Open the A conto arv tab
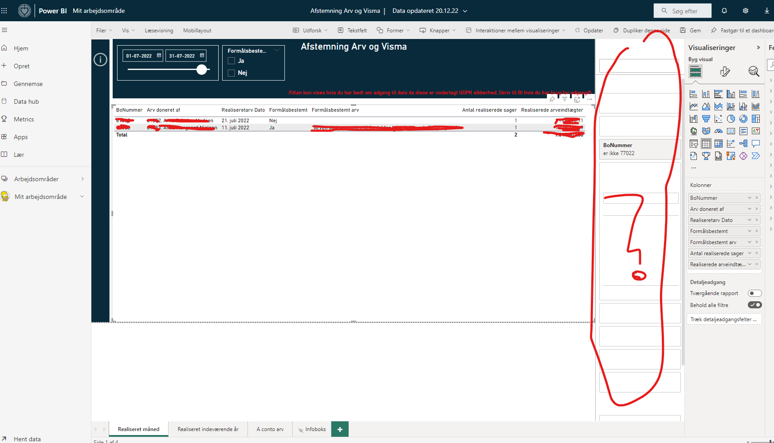 [270, 429]
